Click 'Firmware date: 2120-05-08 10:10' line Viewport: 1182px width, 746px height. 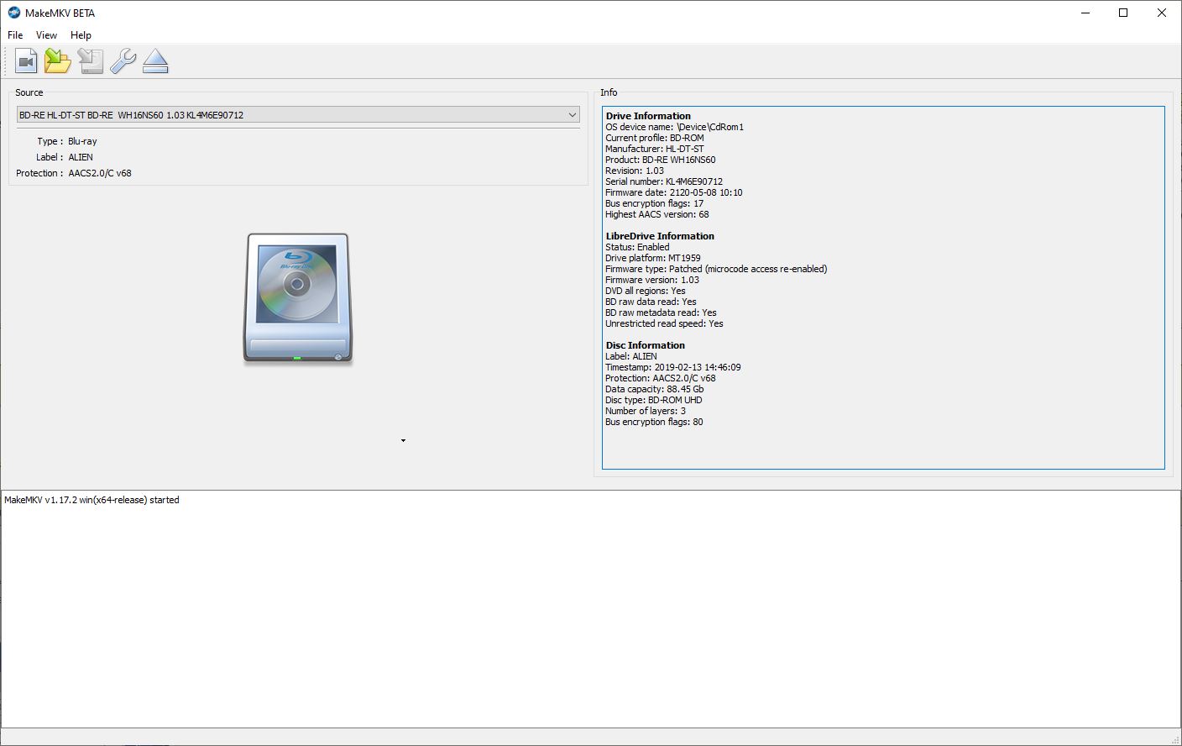(x=674, y=192)
